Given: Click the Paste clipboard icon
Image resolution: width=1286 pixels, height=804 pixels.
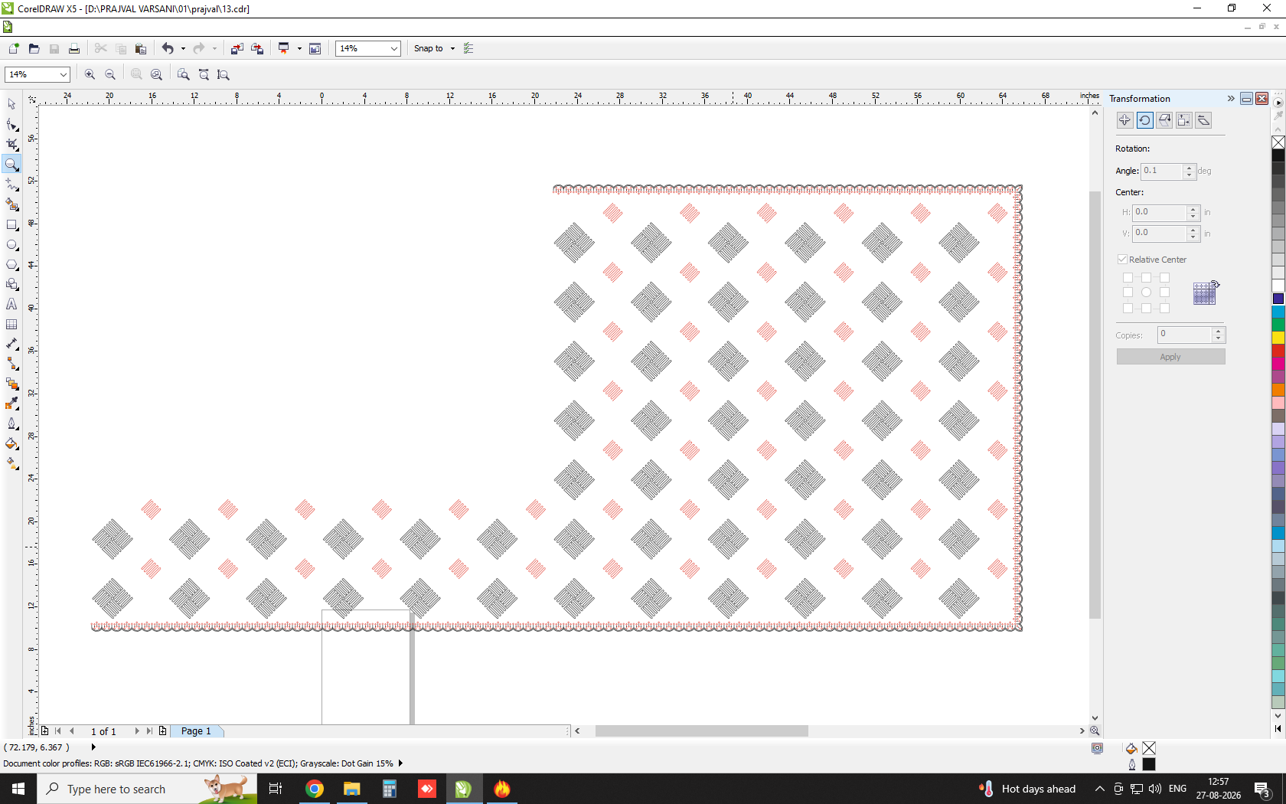Looking at the screenshot, I should 141,48.
